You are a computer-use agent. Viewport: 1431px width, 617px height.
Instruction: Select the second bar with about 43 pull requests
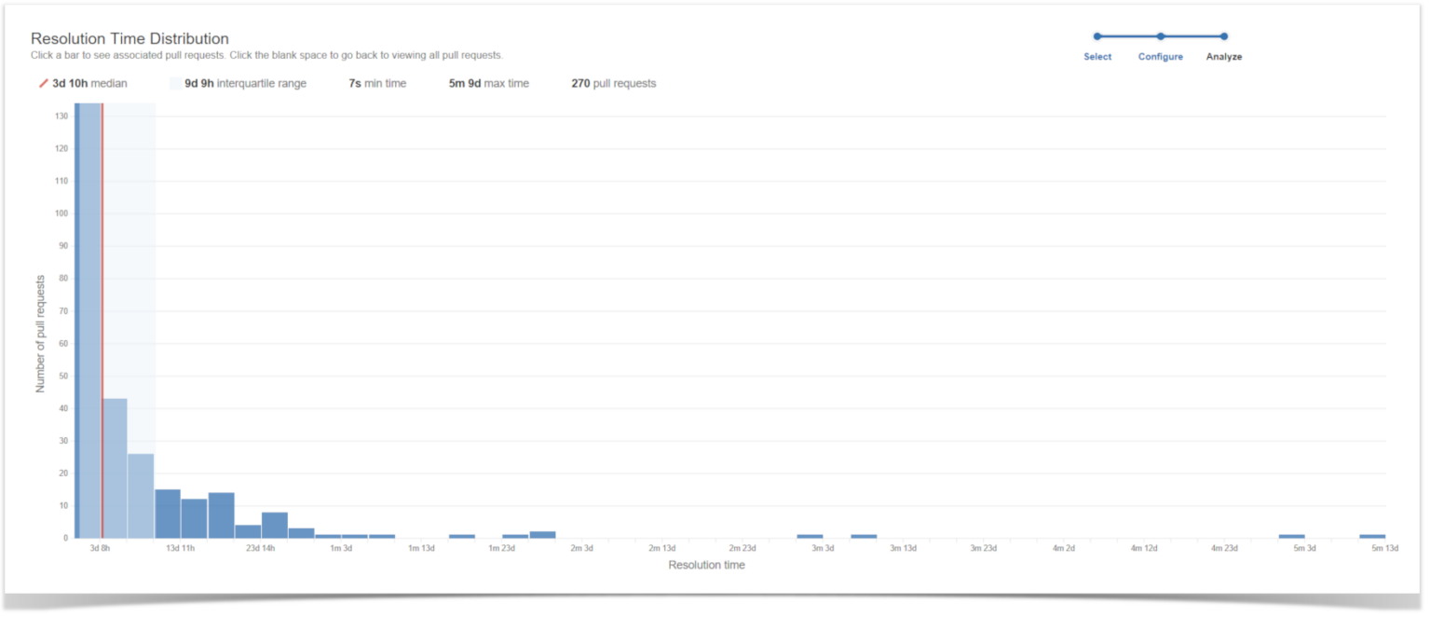[x=114, y=466]
